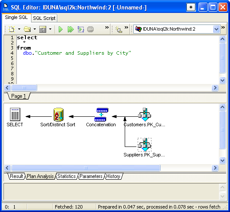The width and height of the screenshot is (230, 212).
Task: Open the connection dropdown IDUNA\sql2k:Northwind:2
Action: [177, 29]
